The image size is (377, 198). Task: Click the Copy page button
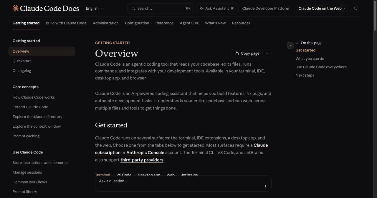247,53
